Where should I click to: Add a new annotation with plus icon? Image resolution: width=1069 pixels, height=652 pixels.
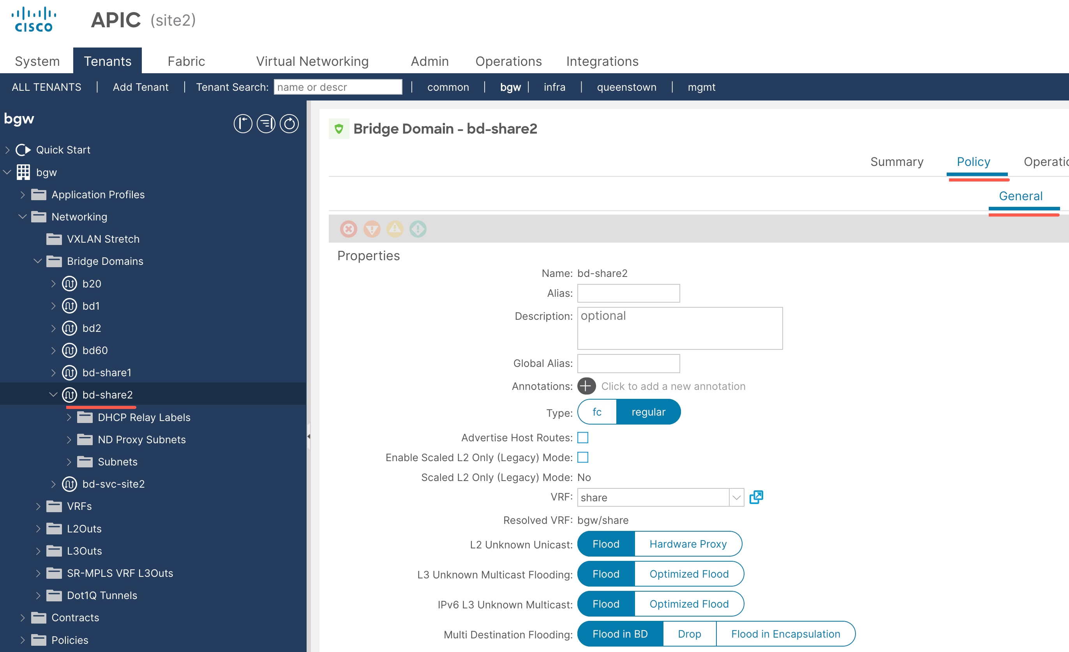click(x=587, y=386)
